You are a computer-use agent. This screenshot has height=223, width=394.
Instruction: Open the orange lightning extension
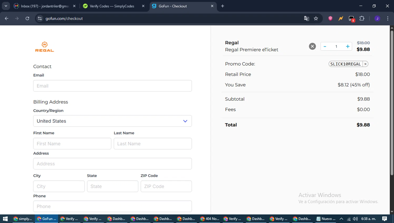[341, 18]
